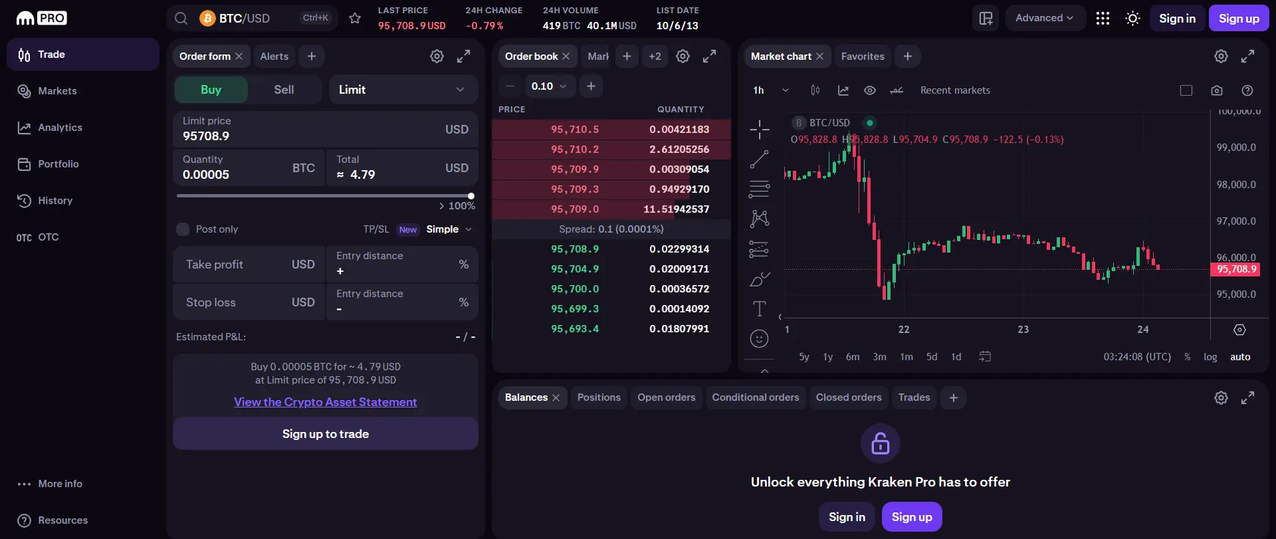Select the brush drawing tool
Viewport: 1276px width, 539px height.
click(x=759, y=279)
